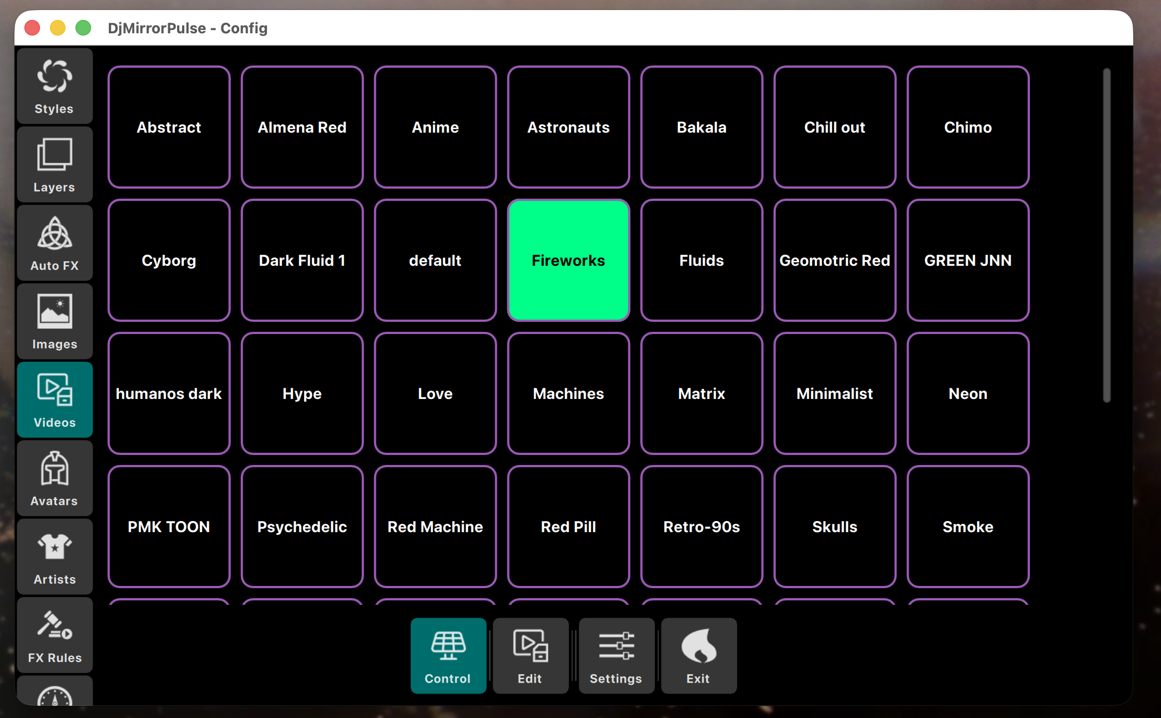The width and height of the screenshot is (1161, 718).
Task: Select the Red Machine tile
Action: pyautogui.click(x=436, y=527)
